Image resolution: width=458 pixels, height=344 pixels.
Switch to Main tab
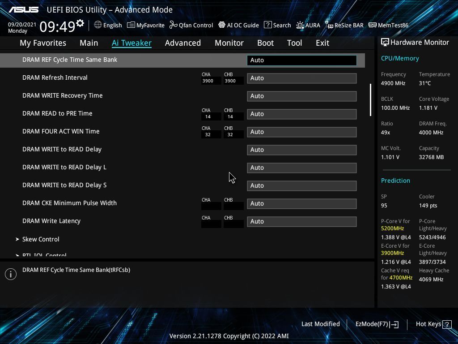coord(89,43)
